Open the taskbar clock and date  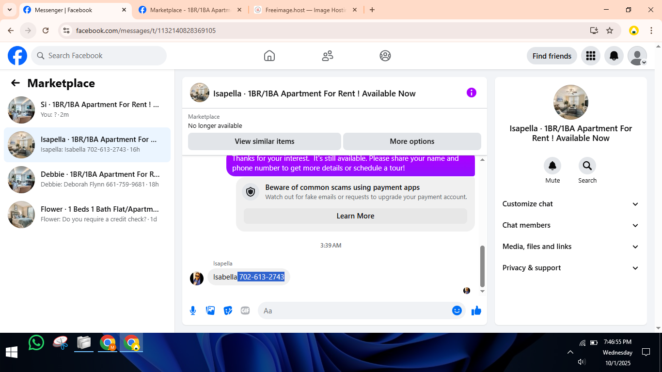click(x=617, y=352)
